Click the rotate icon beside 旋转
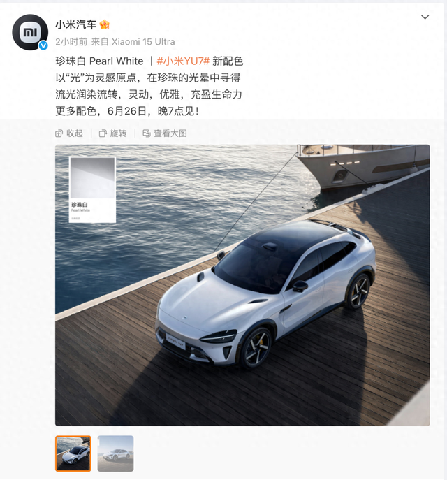Screen dimensions: 447x480 (x=103, y=133)
